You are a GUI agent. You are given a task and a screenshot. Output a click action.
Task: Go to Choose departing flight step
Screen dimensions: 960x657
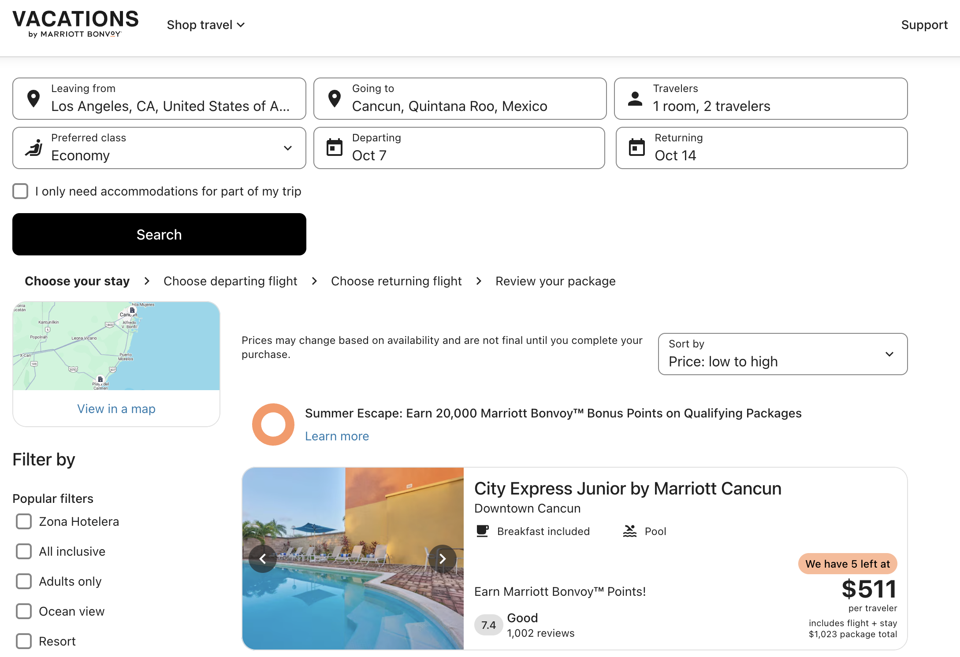pos(230,281)
